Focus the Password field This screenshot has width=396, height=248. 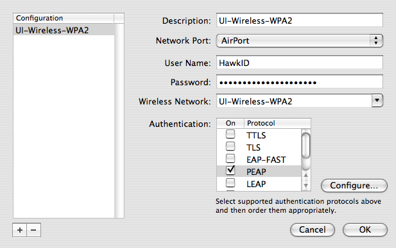[x=300, y=82]
